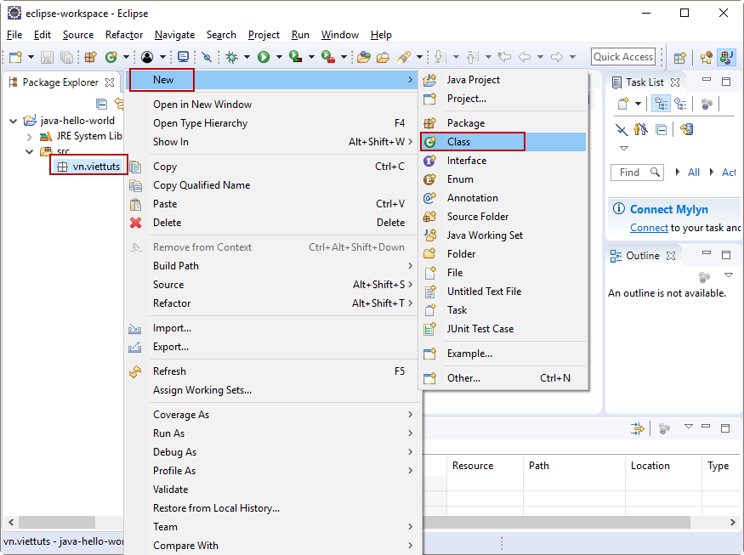Choose JUnit Test Case entry
The width and height of the screenshot is (744, 555).
pyautogui.click(x=504, y=329)
